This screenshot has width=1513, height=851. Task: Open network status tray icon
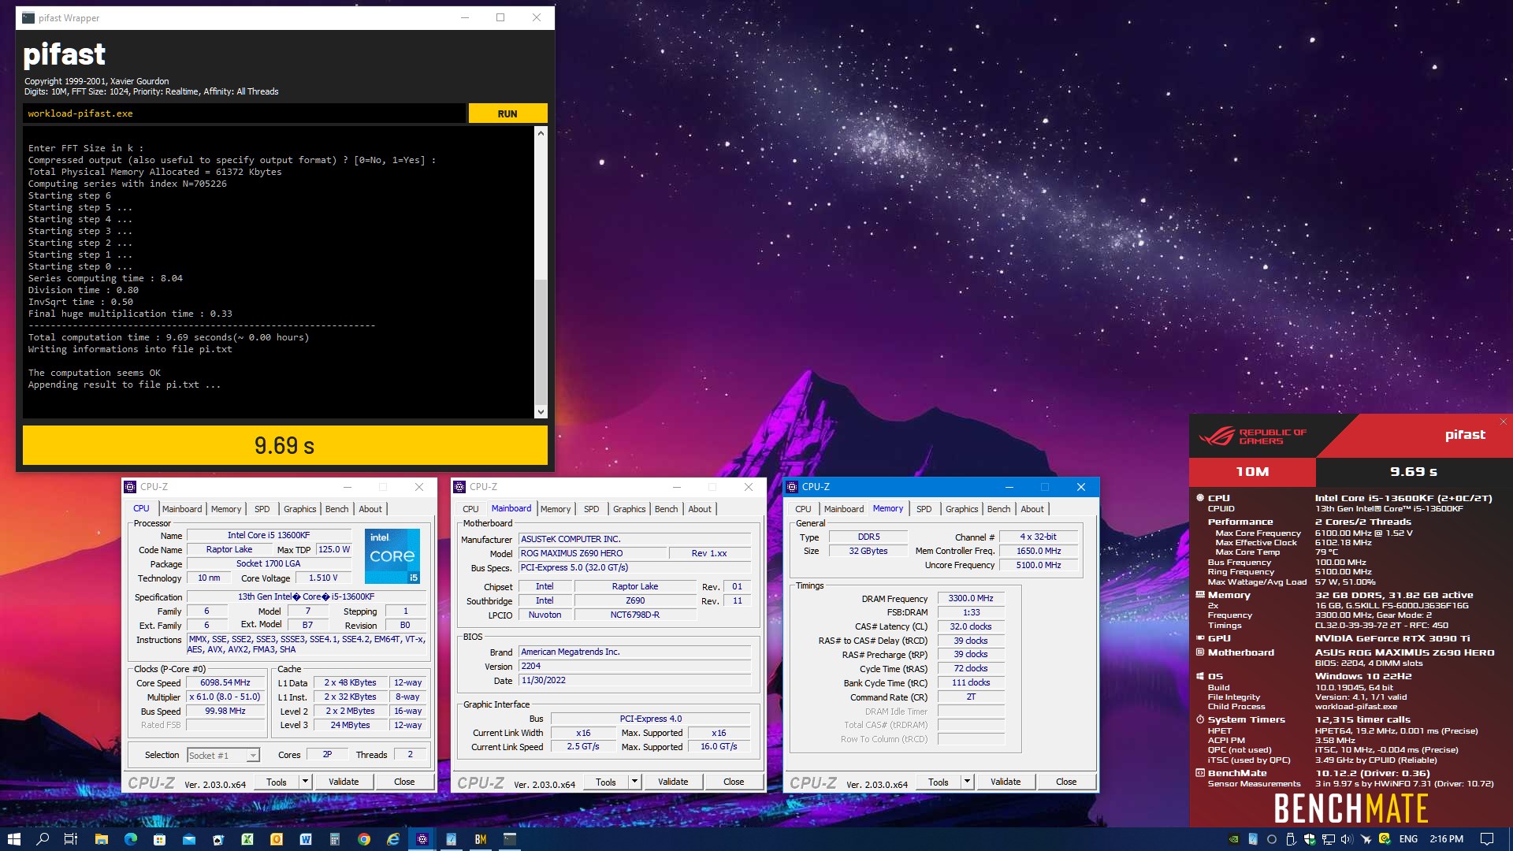click(x=1329, y=839)
